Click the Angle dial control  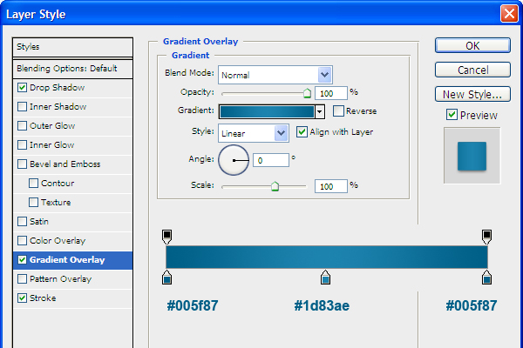[234, 160]
